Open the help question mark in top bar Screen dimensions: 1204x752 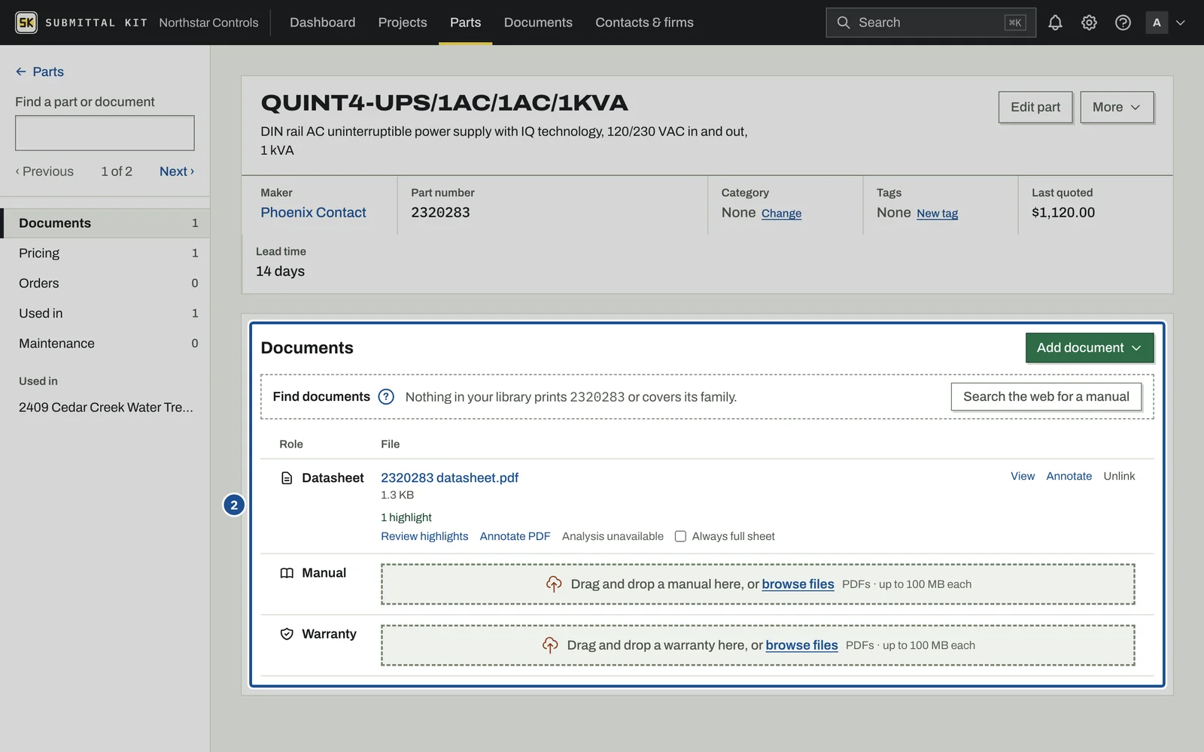pyautogui.click(x=1123, y=23)
